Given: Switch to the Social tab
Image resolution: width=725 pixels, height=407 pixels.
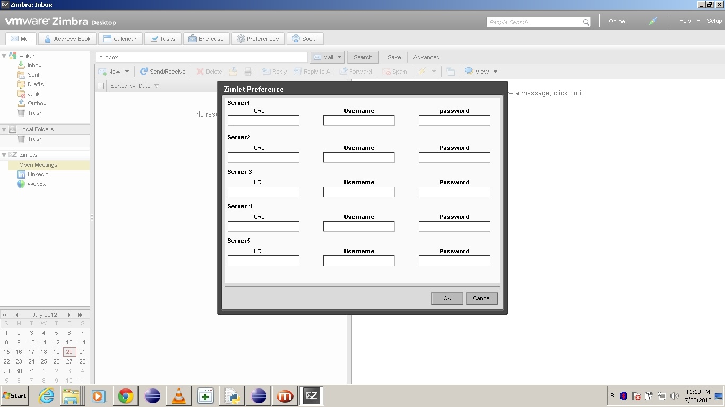Looking at the screenshot, I should (x=305, y=39).
